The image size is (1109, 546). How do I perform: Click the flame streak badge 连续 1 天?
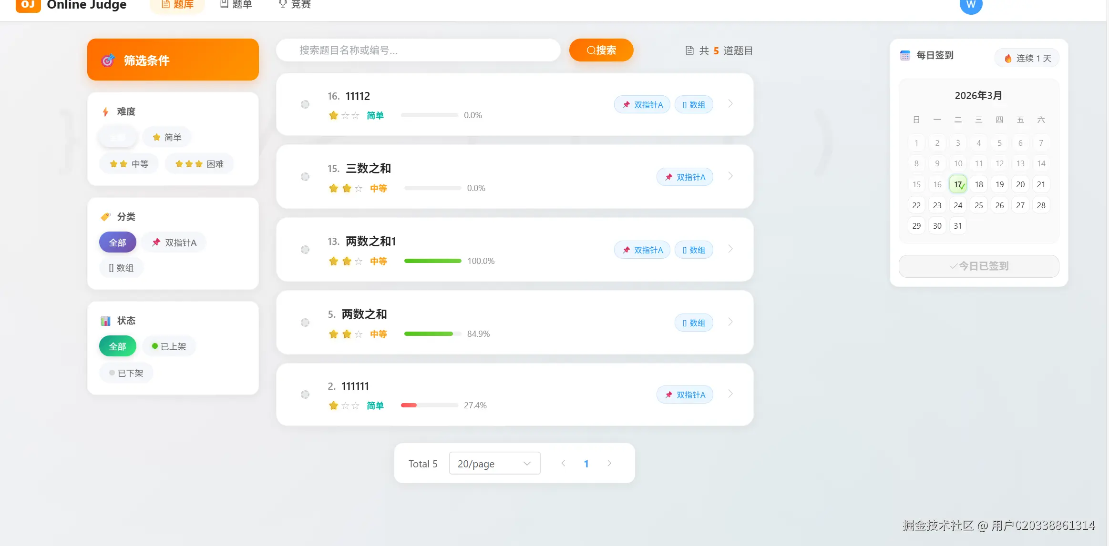(1027, 58)
